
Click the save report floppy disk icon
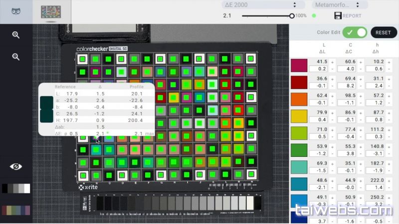click(338, 16)
